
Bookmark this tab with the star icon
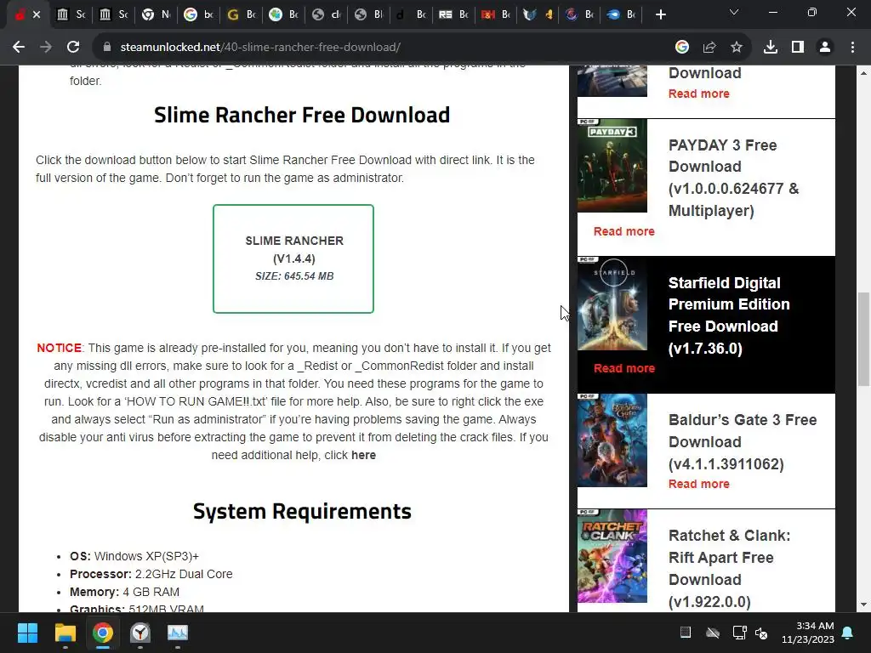click(737, 48)
